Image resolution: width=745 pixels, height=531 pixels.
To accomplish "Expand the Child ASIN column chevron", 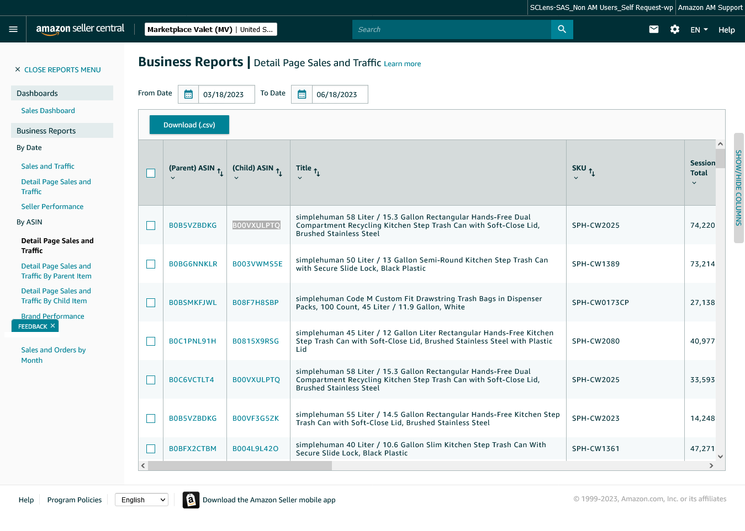I will tap(236, 178).
